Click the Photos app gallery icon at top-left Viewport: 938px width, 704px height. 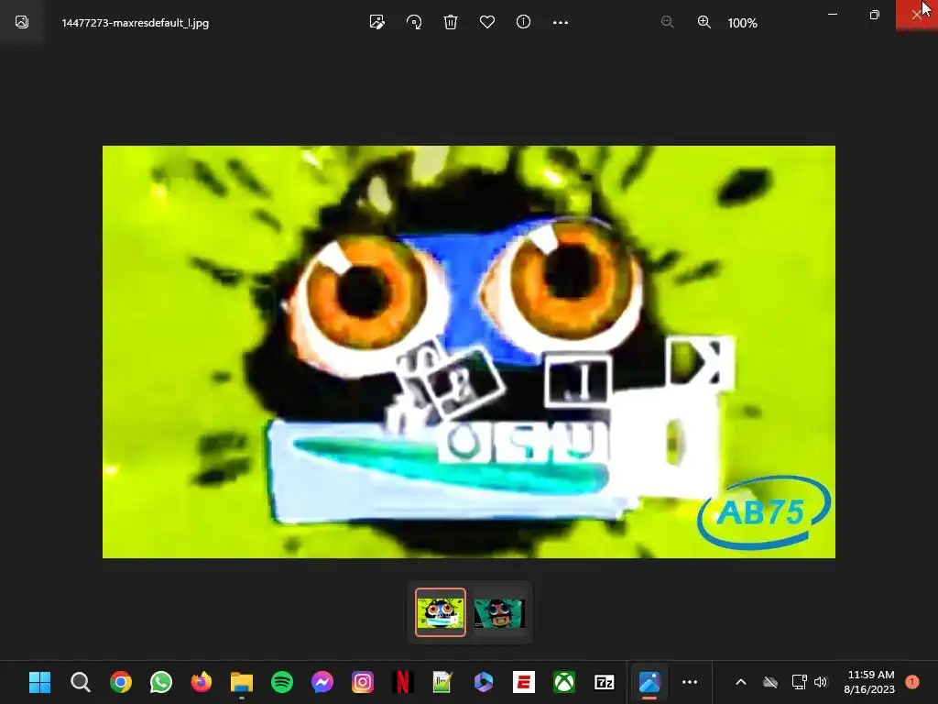[22, 22]
